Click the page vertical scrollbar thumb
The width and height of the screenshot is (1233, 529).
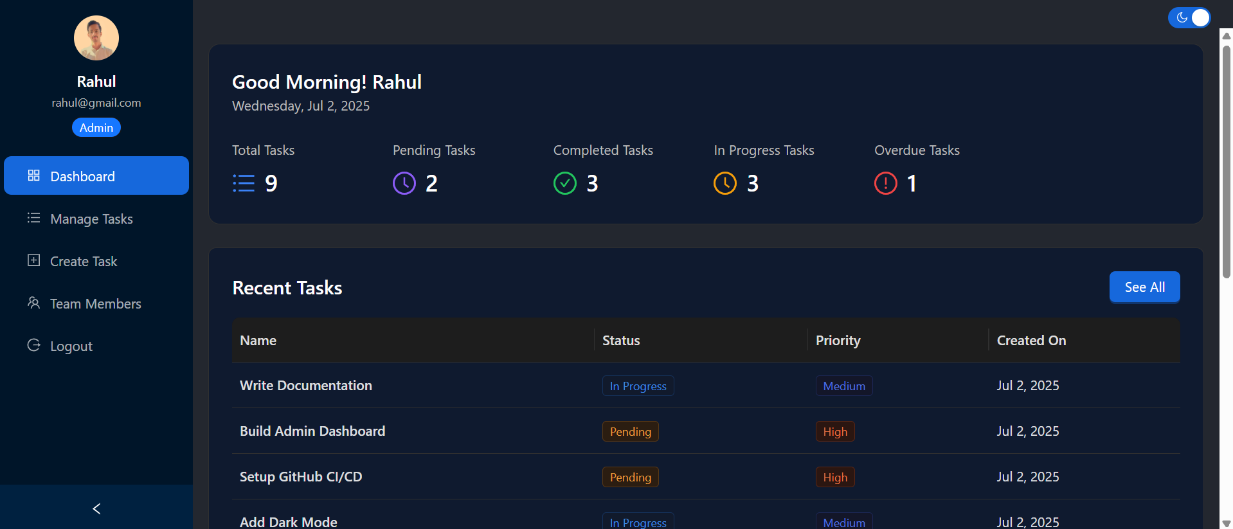click(1227, 161)
